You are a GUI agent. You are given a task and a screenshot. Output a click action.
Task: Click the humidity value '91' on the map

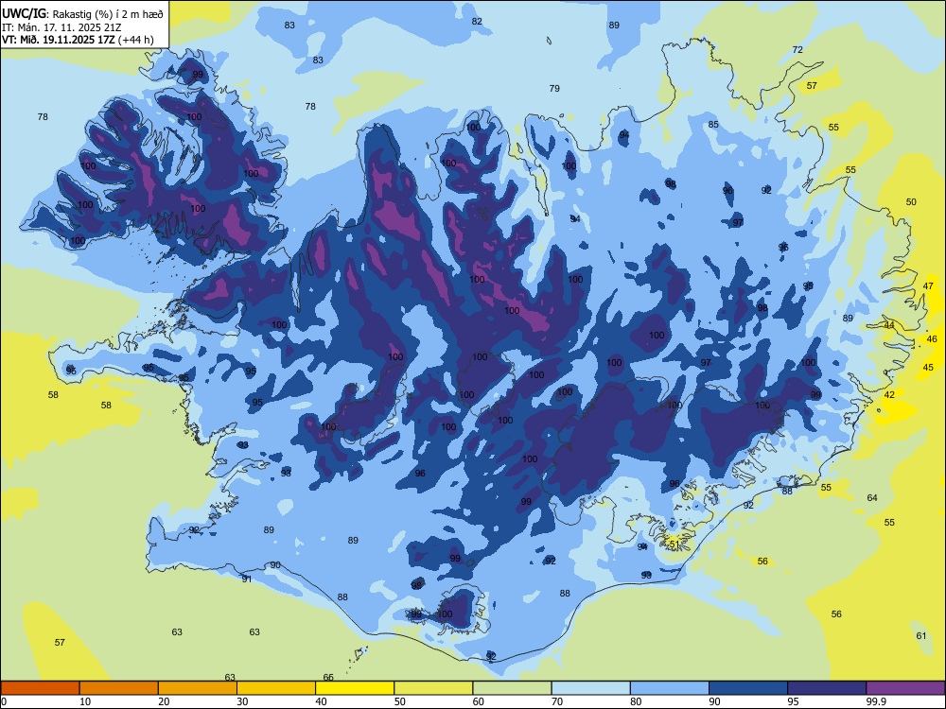click(x=247, y=579)
